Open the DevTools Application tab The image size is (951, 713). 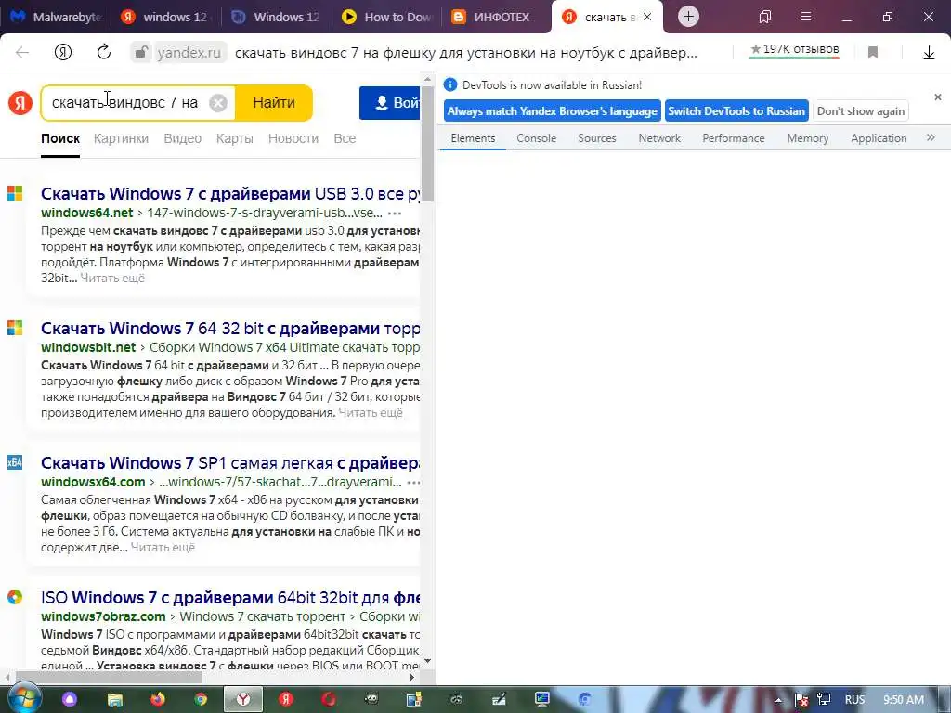[x=879, y=138]
